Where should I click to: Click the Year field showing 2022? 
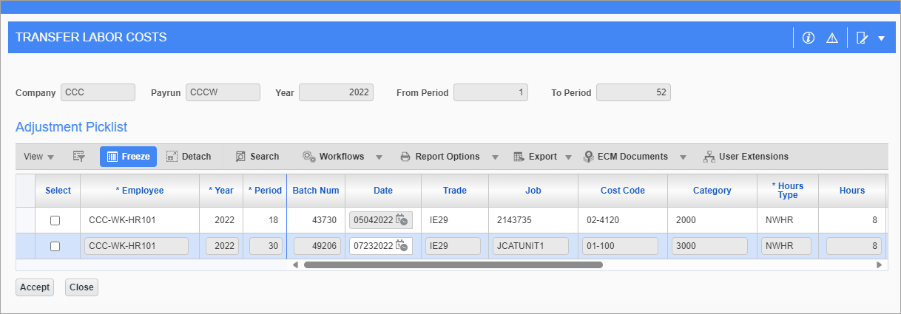pos(336,92)
